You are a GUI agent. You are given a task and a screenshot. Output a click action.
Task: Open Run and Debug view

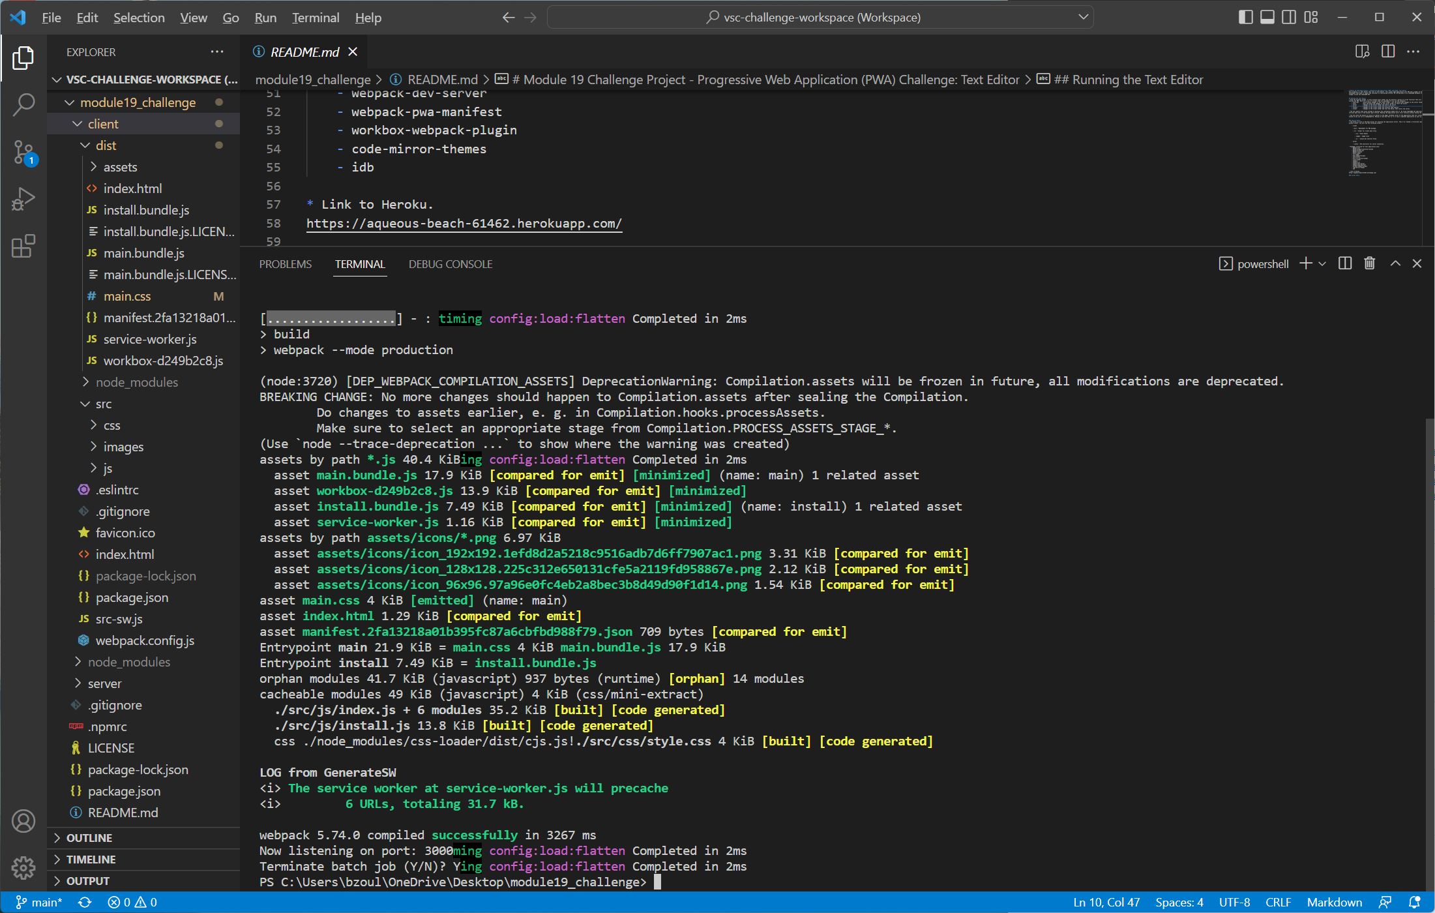(23, 200)
